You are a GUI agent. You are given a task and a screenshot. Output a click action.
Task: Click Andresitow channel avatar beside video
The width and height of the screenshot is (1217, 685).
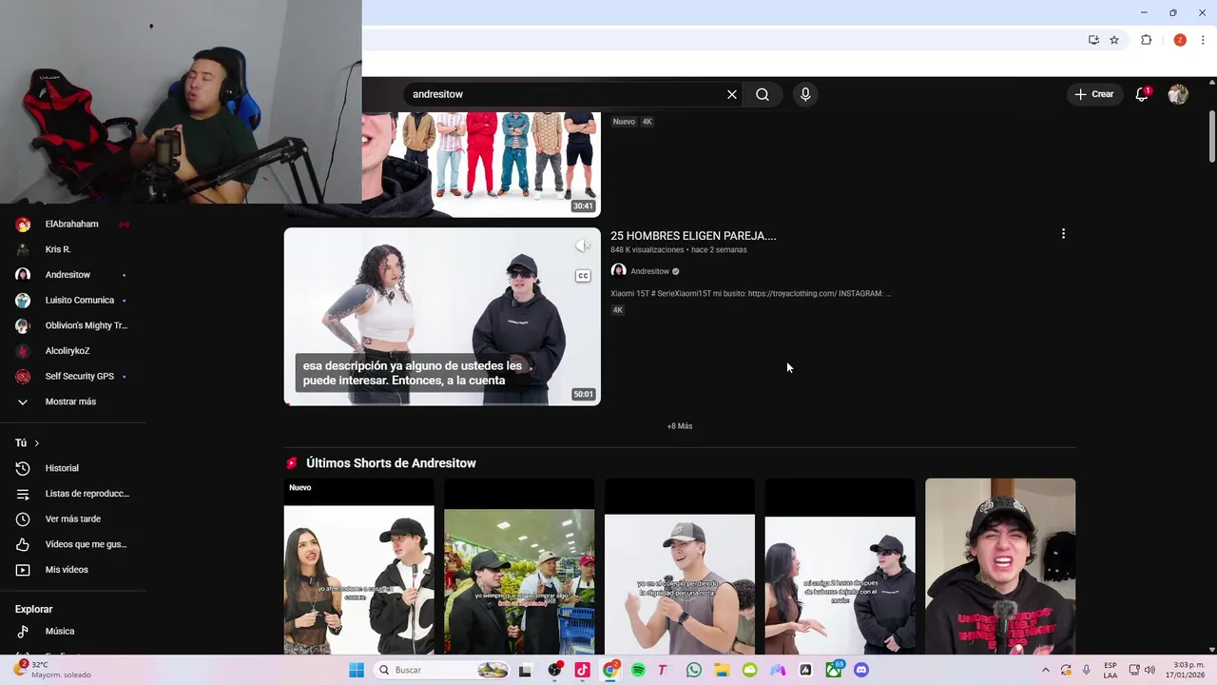(x=618, y=271)
